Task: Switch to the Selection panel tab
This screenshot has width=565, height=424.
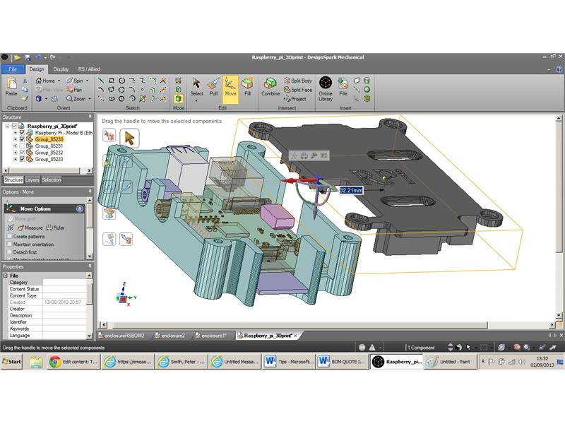Action: 52,180
